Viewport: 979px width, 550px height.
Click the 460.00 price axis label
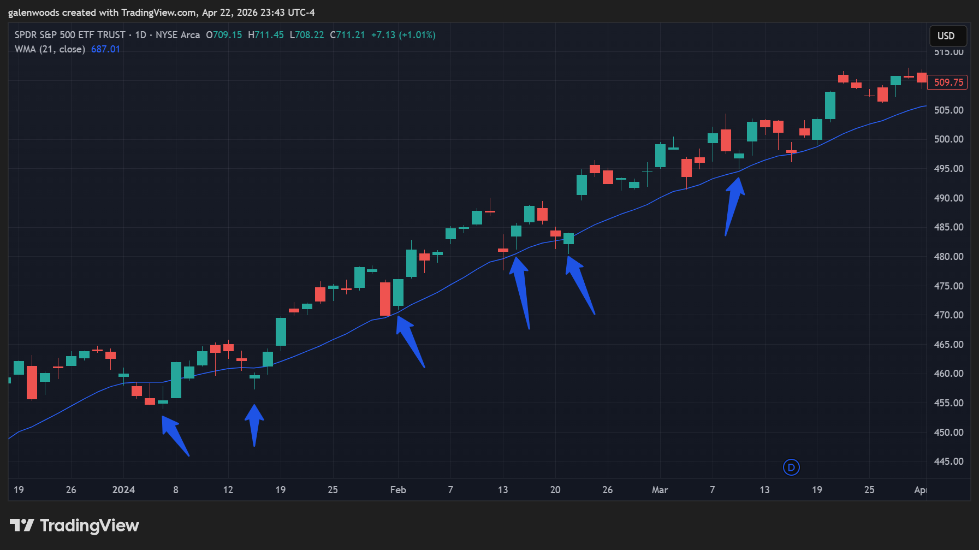(948, 374)
